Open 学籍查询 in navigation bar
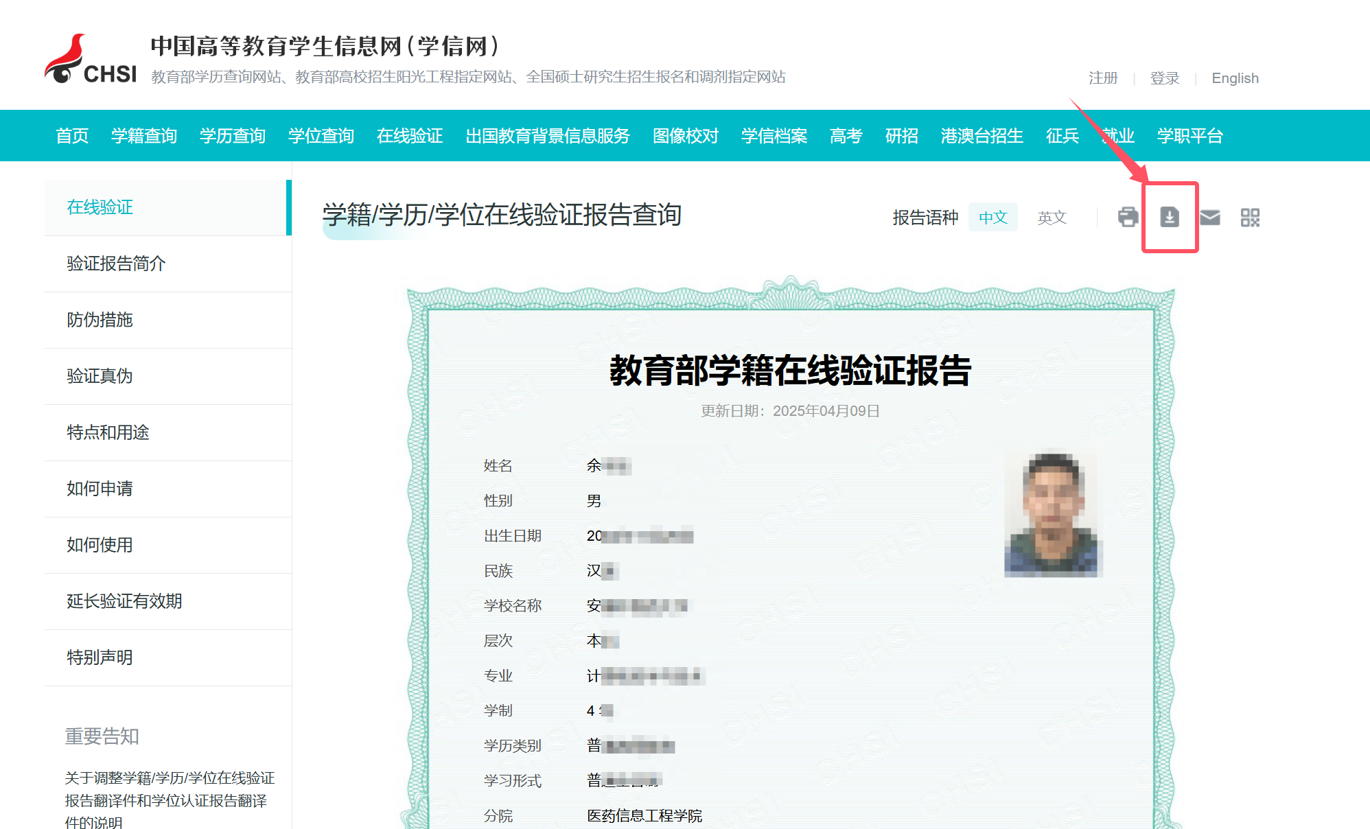Image resolution: width=1370 pixels, height=829 pixels. (144, 136)
